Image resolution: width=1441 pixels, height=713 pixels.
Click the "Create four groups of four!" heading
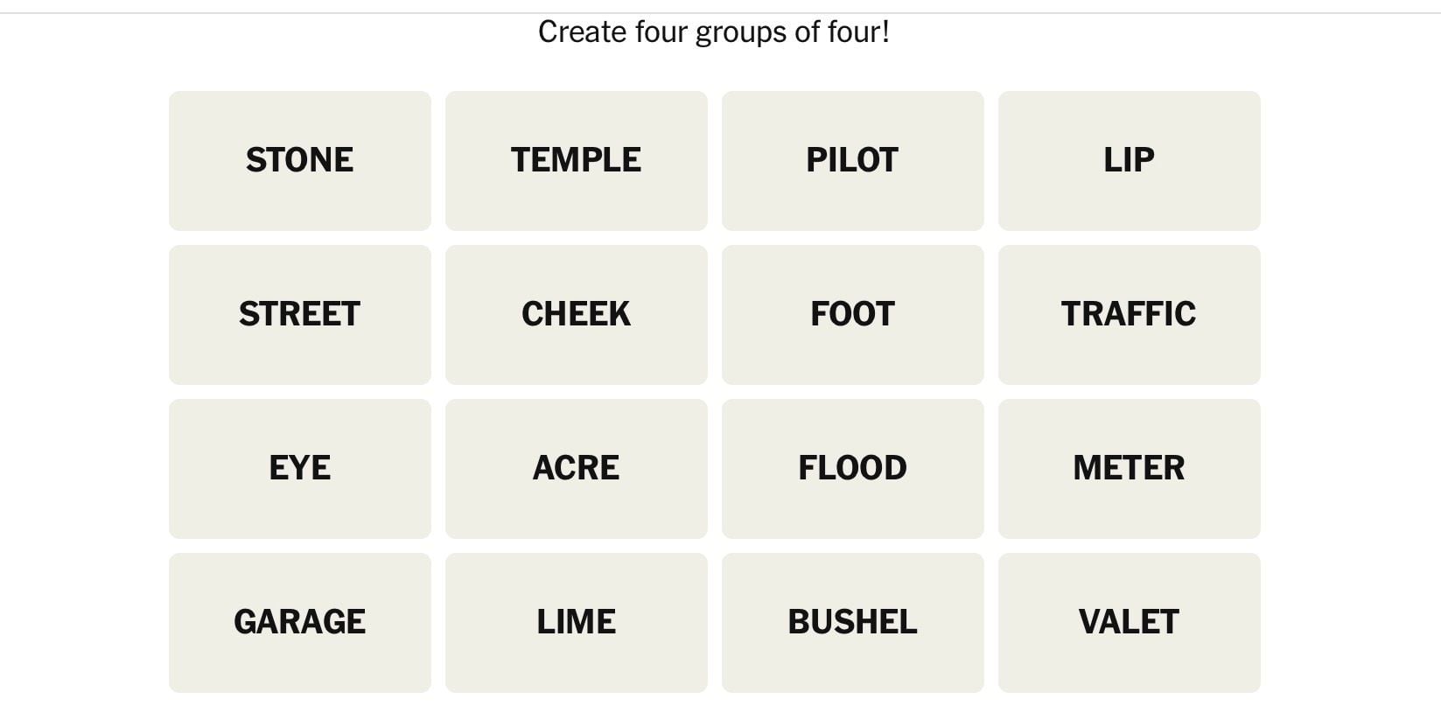click(x=713, y=32)
